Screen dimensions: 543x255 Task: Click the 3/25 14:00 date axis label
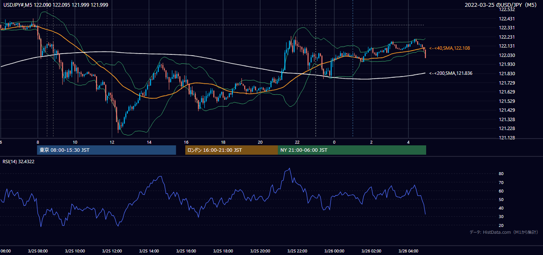149,251
